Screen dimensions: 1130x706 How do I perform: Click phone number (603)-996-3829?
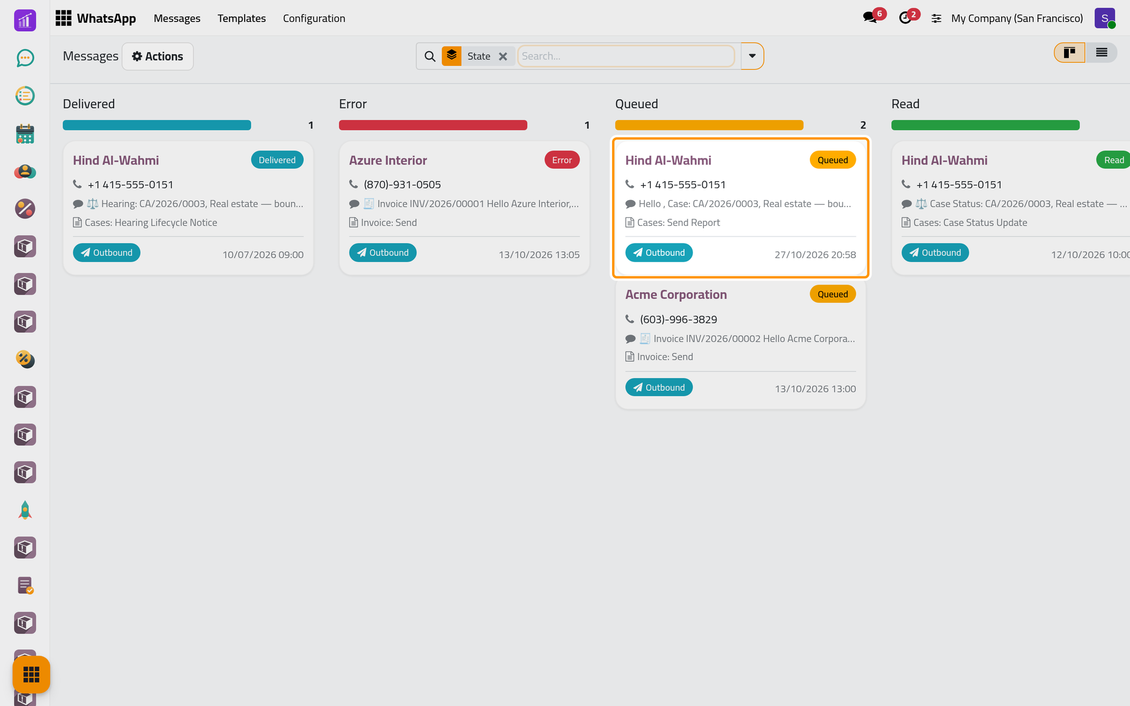pos(679,319)
